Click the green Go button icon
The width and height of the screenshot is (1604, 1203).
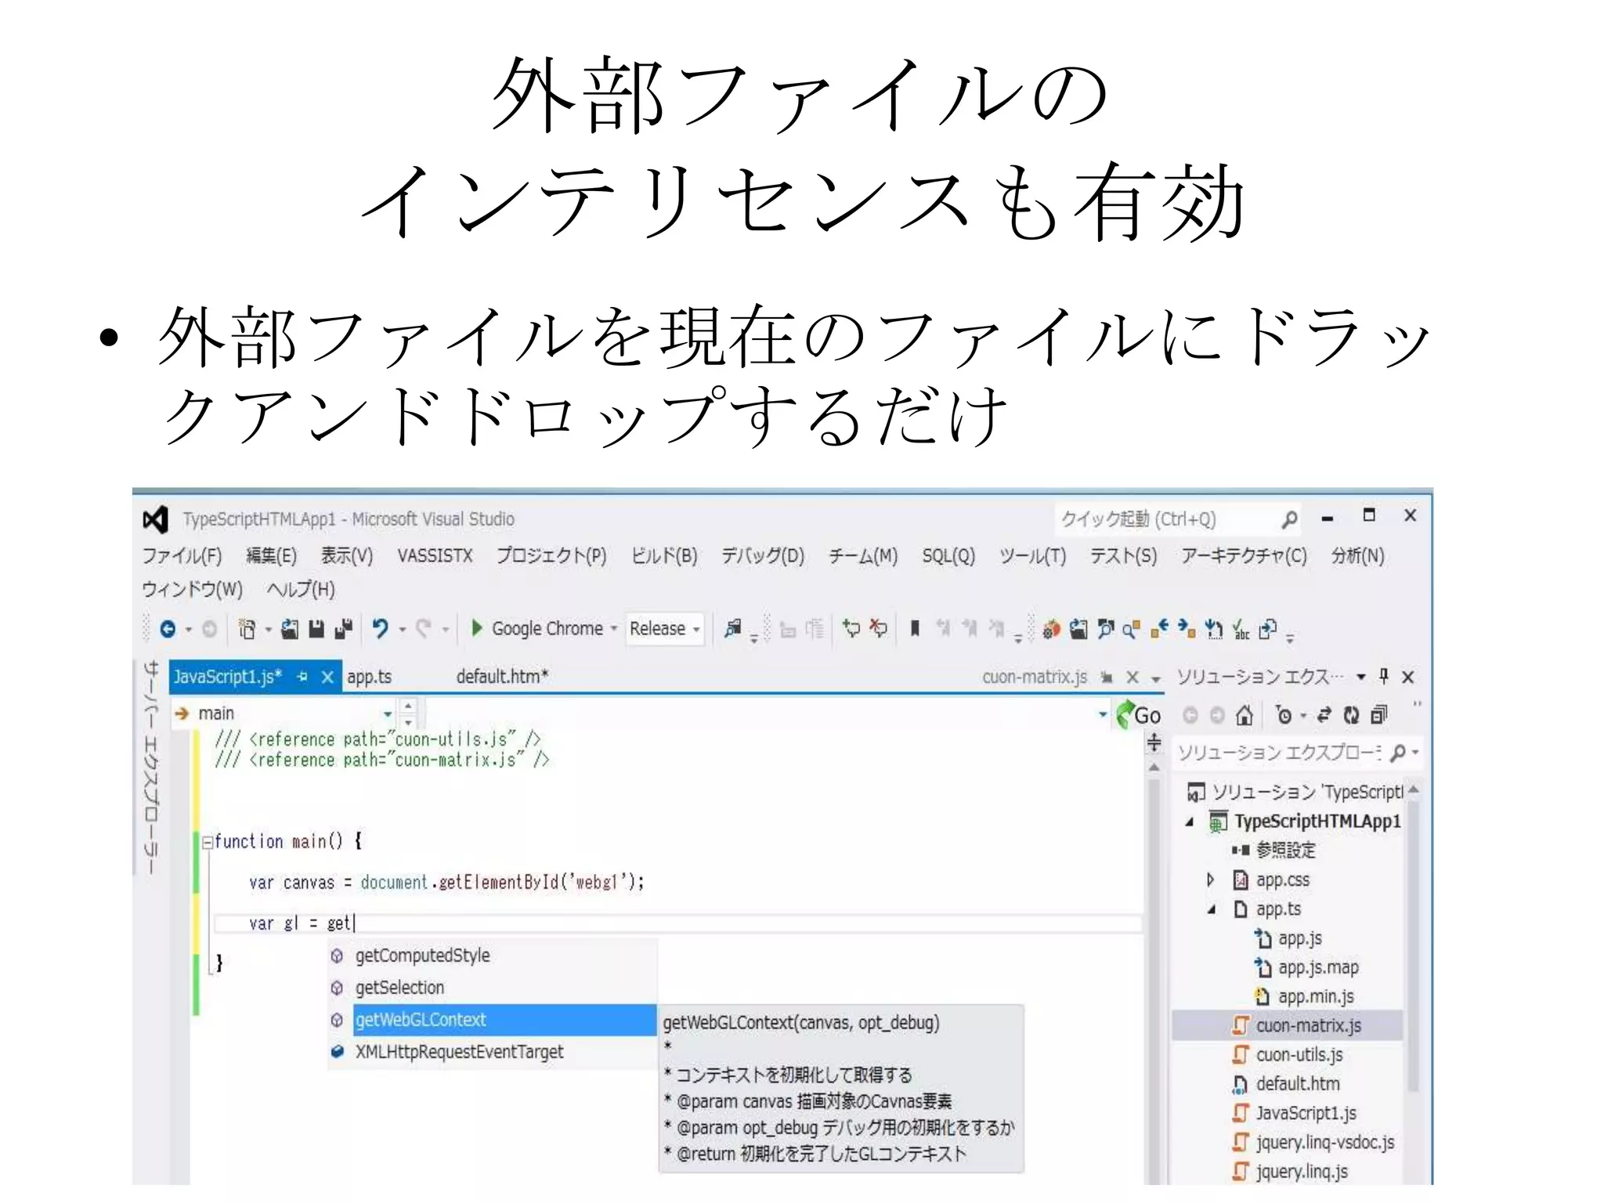click(1139, 714)
